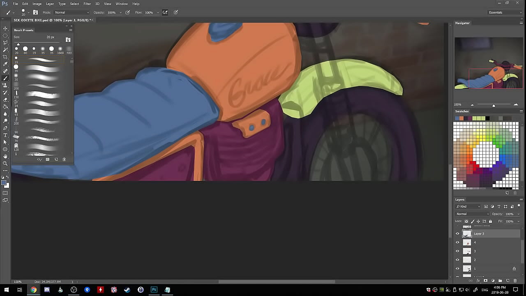Select the Eyedropper tool

5,64
